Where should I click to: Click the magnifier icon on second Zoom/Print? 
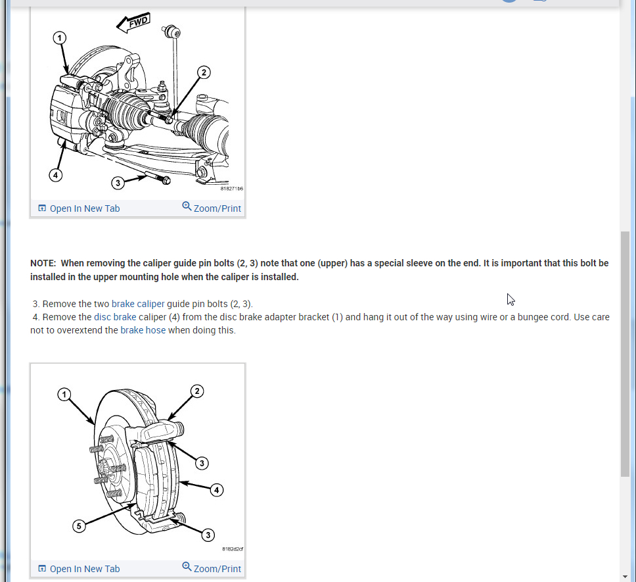pyautogui.click(x=187, y=567)
